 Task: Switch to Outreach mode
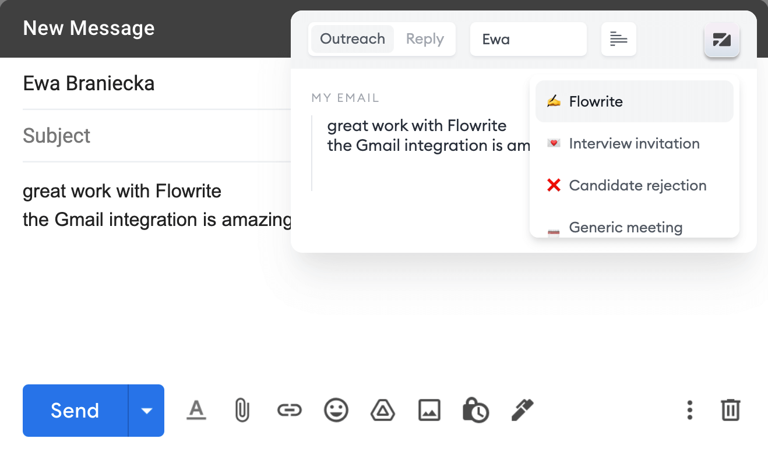coord(353,39)
